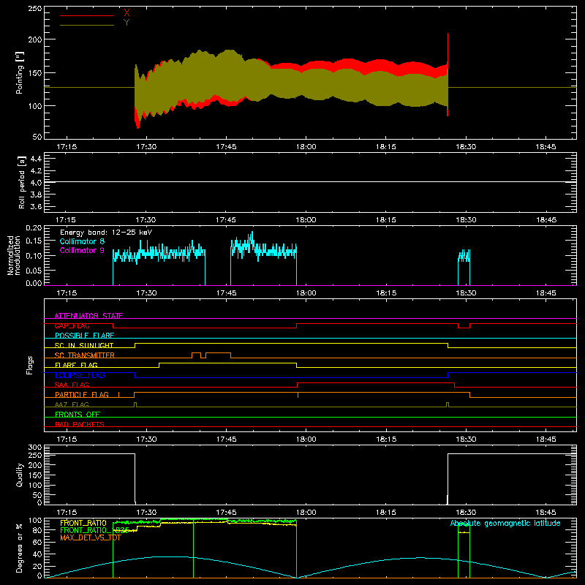Click the FRONTS_OFF flag label
585x585 pixels.
(x=78, y=414)
